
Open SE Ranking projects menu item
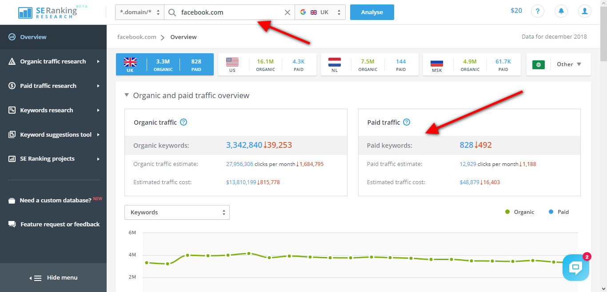(x=53, y=158)
